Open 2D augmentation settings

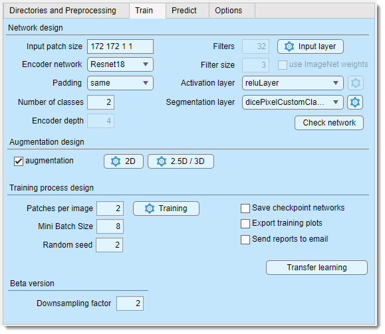(123, 161)
